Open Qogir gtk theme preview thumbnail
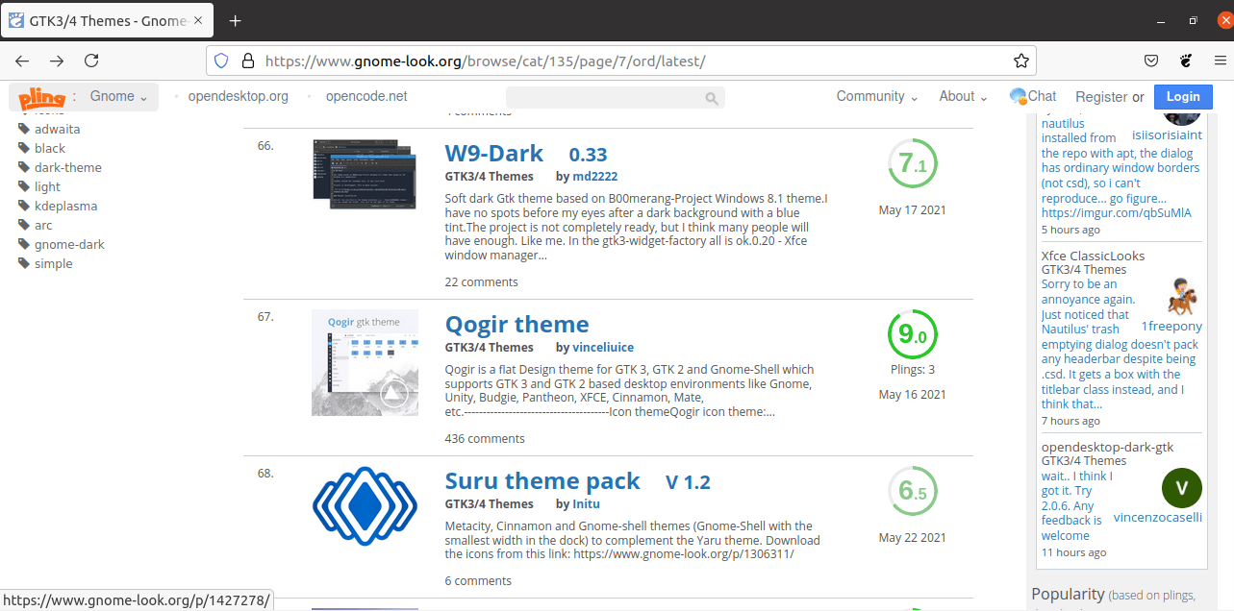The height and width of the screenshot is (611, 1234). click(x=365, y=362)
